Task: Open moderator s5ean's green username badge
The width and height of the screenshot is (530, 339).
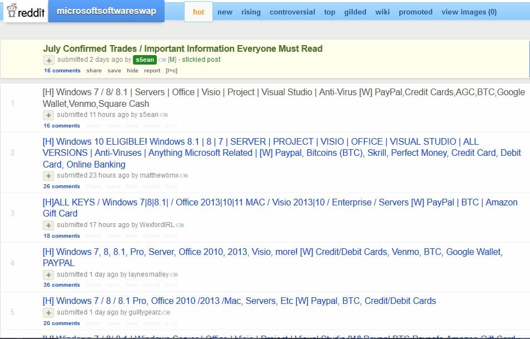Action: coord(145,60)
